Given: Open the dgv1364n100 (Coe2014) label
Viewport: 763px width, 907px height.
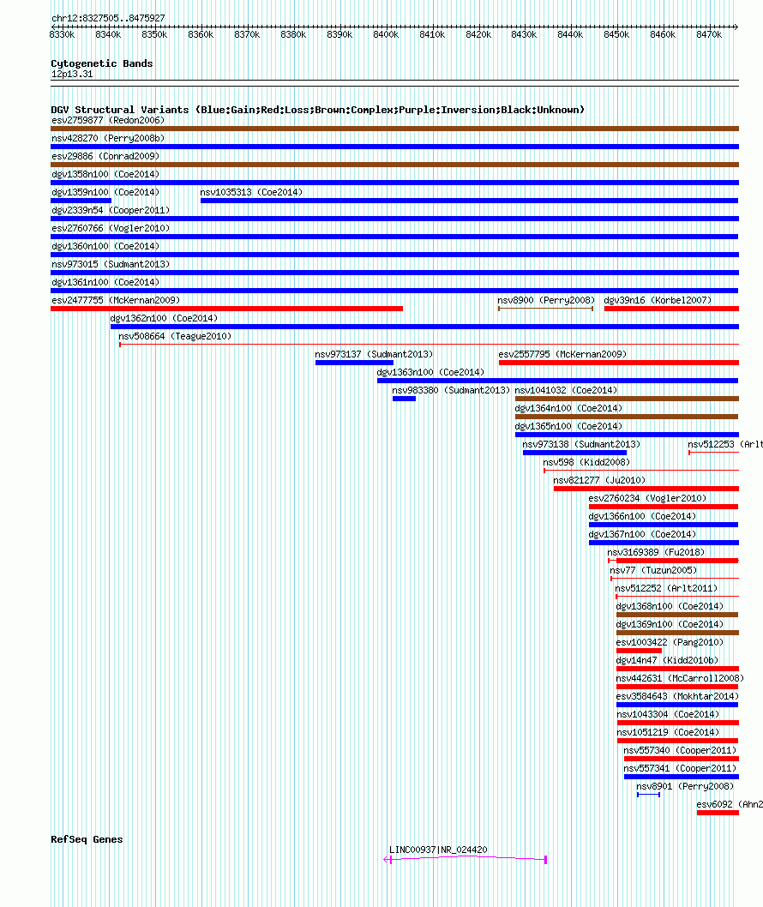Looking at the screenshot, I should pyautogui.click(x=568, y=408).
